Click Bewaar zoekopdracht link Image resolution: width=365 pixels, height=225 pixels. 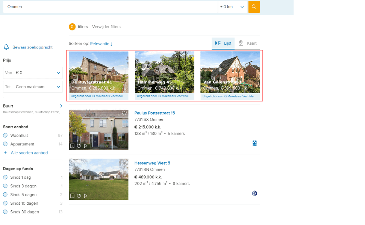point(33,47)
